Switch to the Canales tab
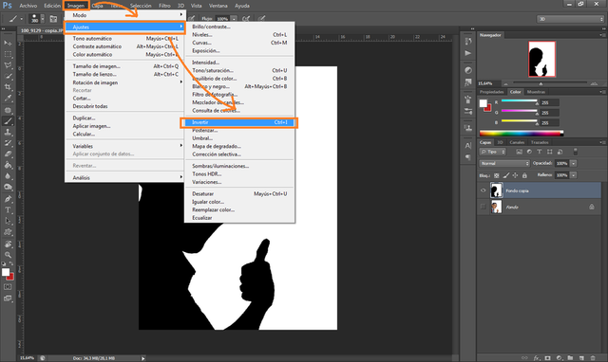The width and height of the screenshot is (608, 362). click(517, 142)
